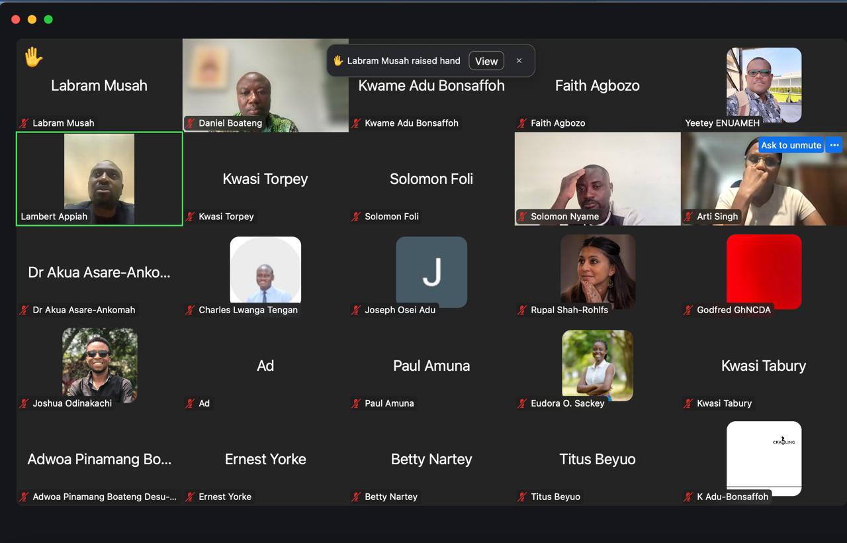Click the muted mic icon for Kwame Adu Bonsaffoh
The image size is (847, 543).
[357, 123]
